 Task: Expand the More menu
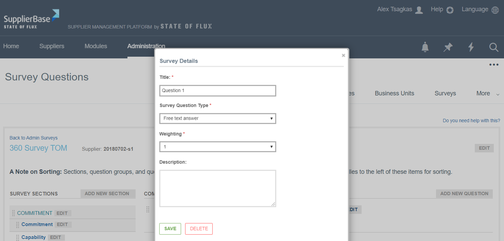(x=487, y=93)
